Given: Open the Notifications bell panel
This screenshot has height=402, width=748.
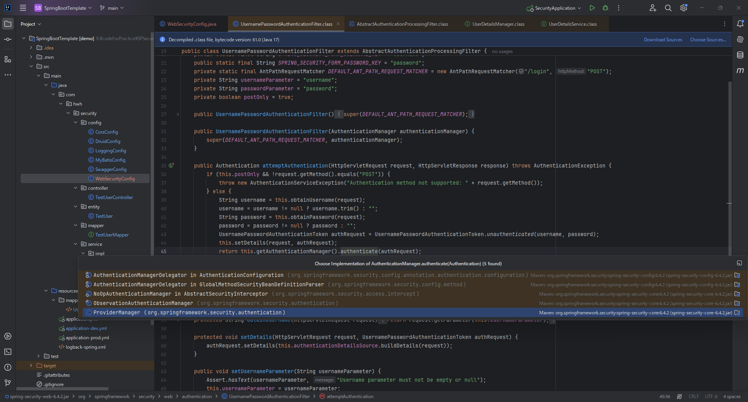Looking at the screenshot, I should [x=740, y=24].
